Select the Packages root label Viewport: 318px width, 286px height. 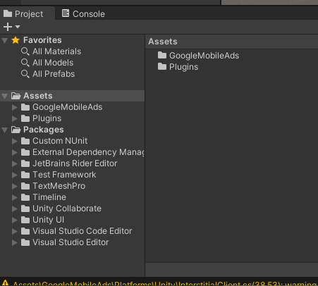[x=44, y=130]
